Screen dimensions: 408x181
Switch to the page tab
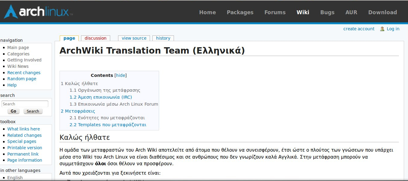click(69, 38)
